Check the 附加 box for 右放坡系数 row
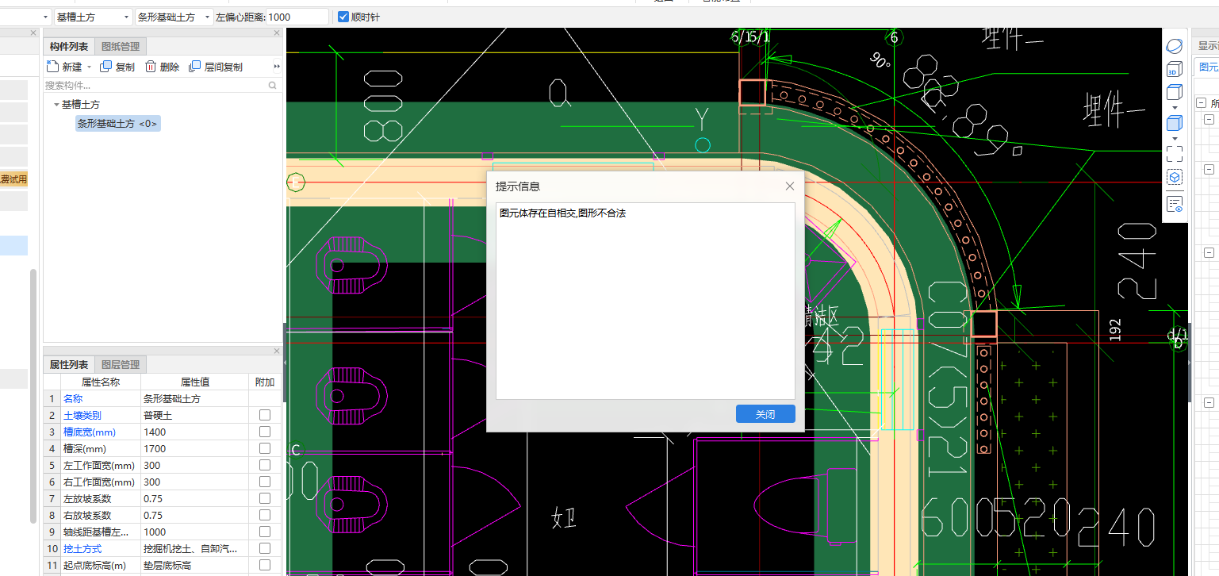1219x576 pixels. point(265,515)
